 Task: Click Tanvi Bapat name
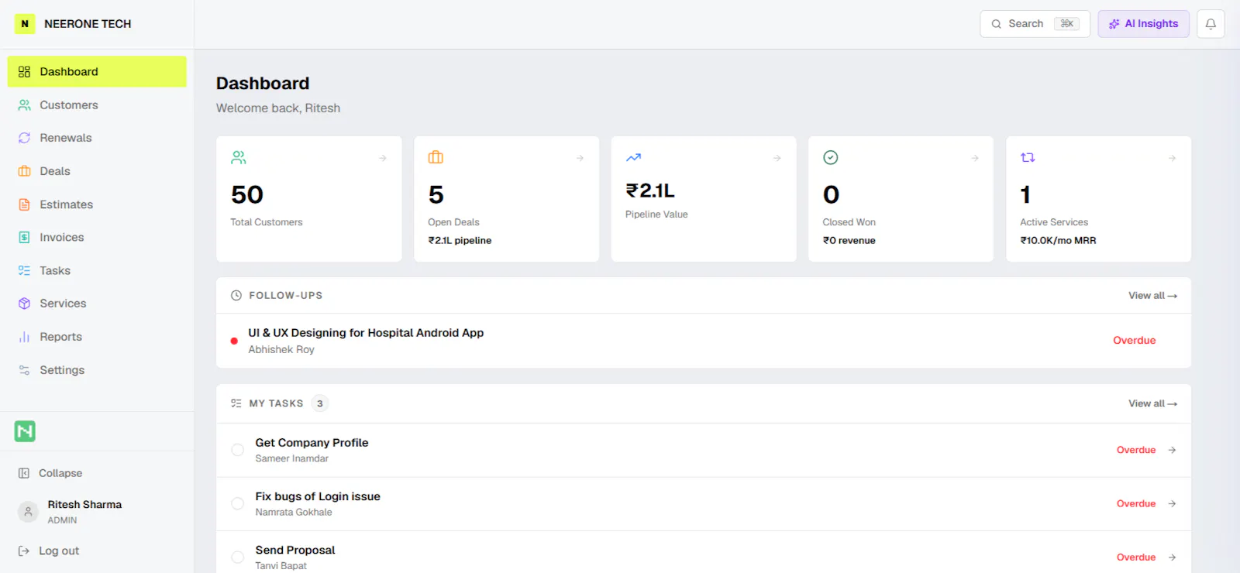pyautogui.click(x=281, y=566)
